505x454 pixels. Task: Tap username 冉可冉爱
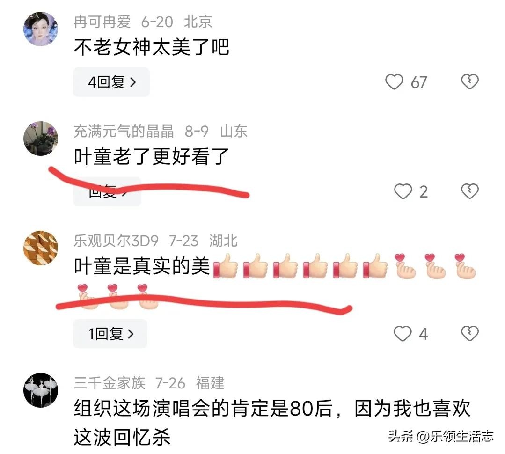[x=102, y=22]
